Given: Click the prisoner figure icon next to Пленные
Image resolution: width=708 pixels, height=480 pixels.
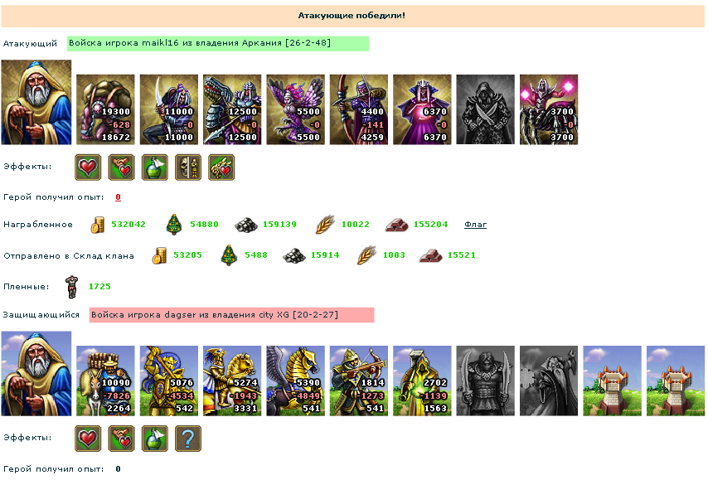Looking at the screenshot, I should (x=71, y=287).
